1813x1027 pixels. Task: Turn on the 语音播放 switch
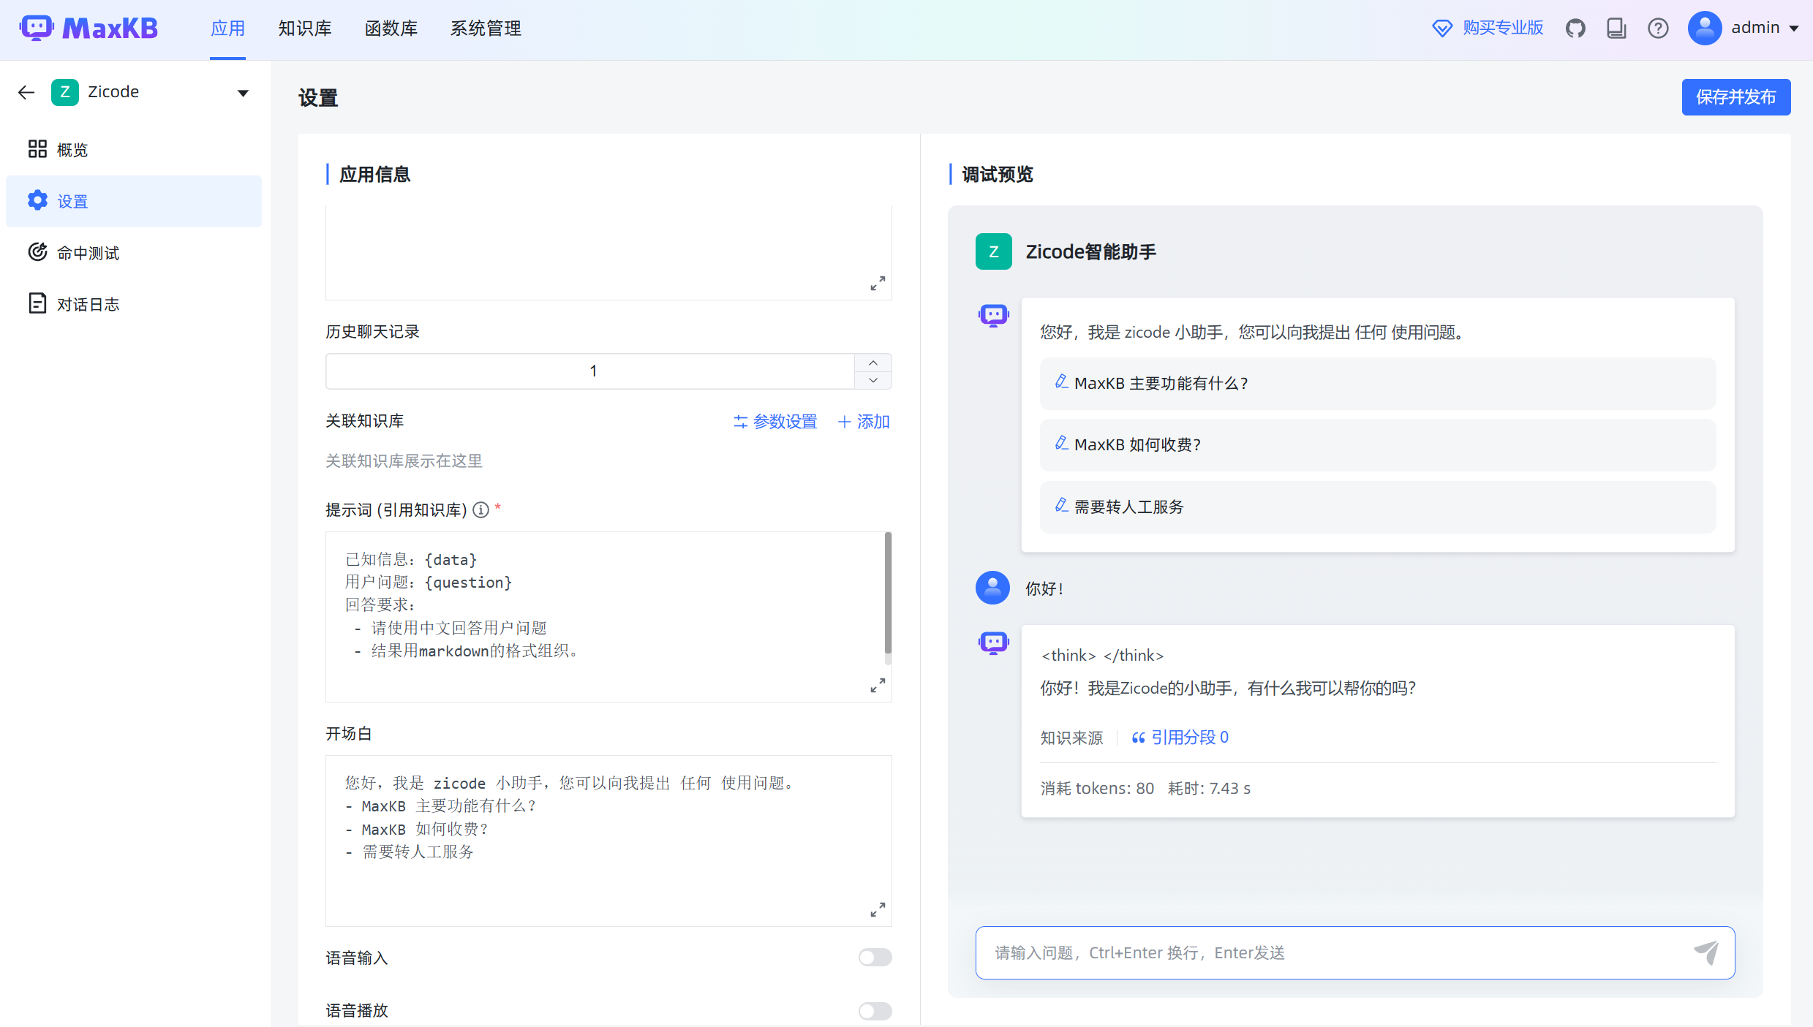tap(875, 1011)
